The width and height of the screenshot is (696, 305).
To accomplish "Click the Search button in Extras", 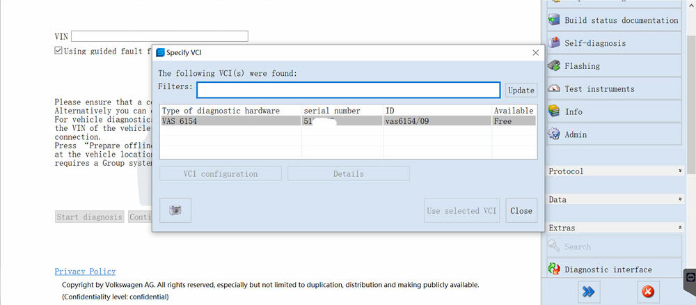I will tap(615, 247).
